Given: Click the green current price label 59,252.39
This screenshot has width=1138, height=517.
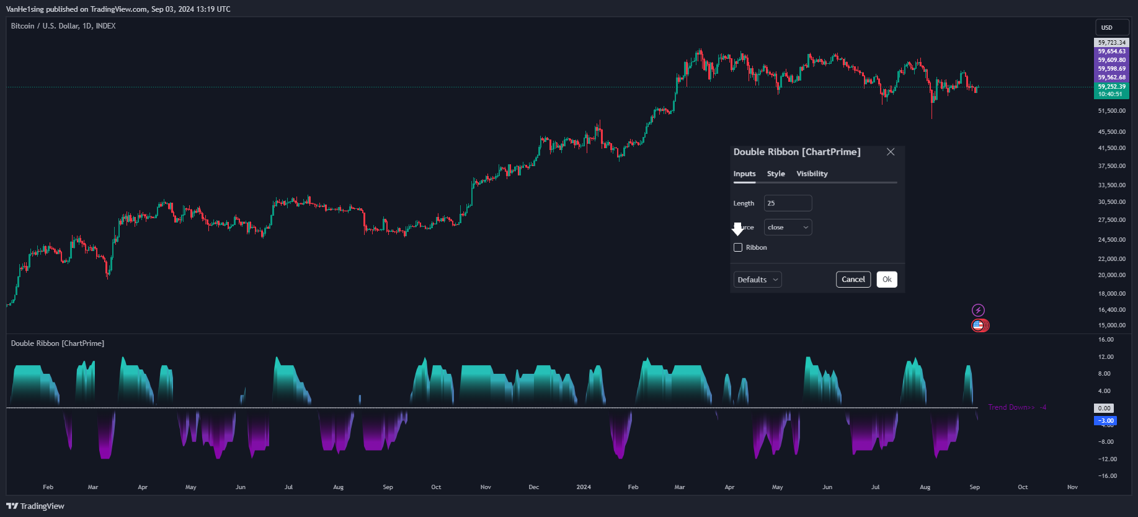Looking at the screenshot, I should click(1111, 87).
